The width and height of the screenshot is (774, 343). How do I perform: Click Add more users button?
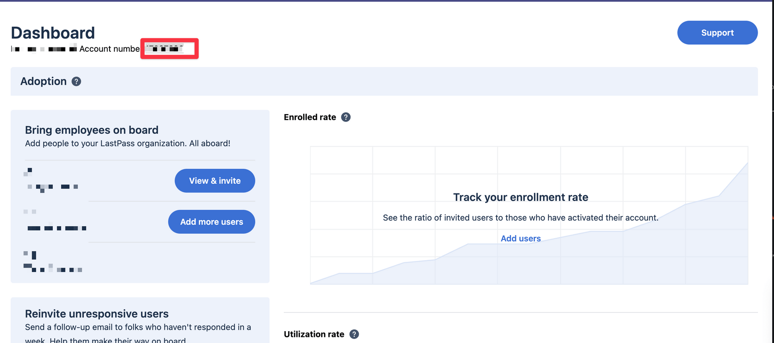point(212,222)
